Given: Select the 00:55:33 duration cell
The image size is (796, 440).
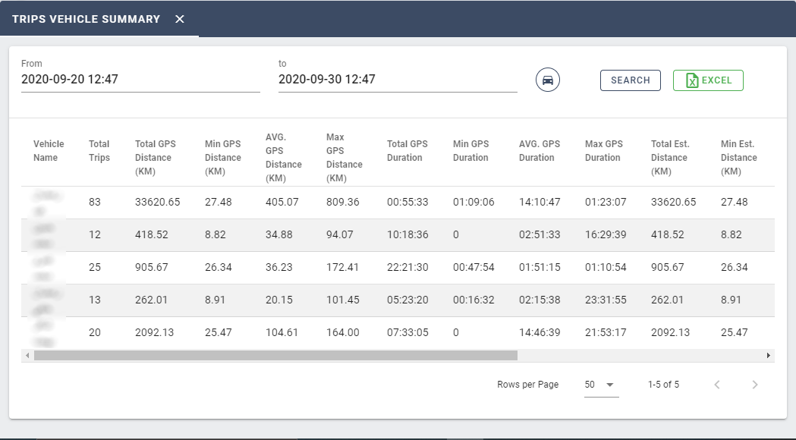Looking at the screenshot, I should pos(407,202).
